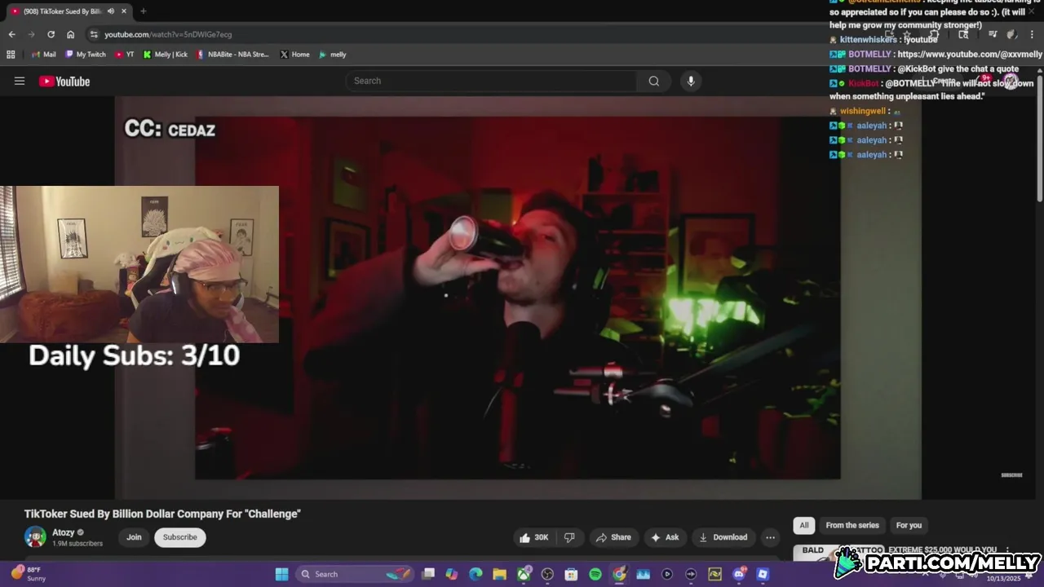Click the YouTube logo
Screen dimensions: 1044x587
[64, 81]
